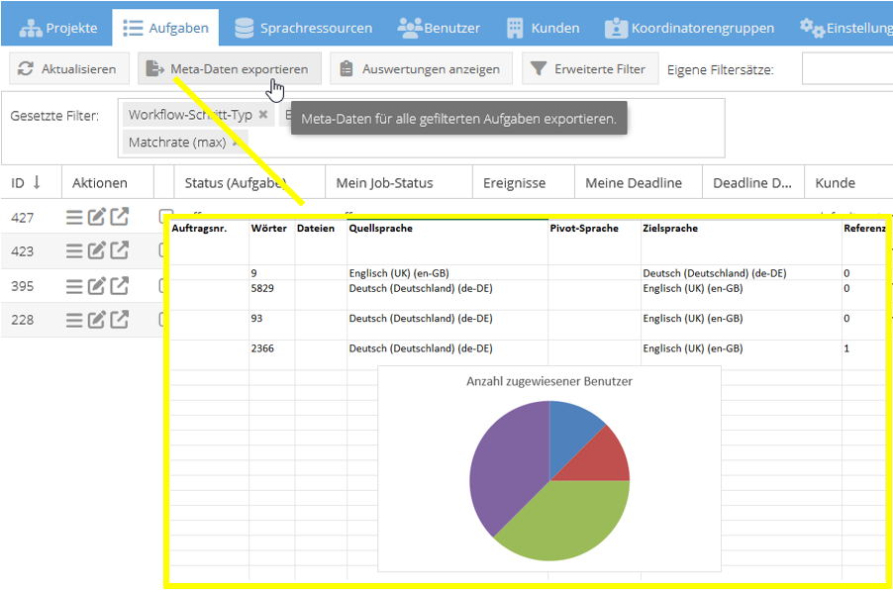Open the Sprachressourcen tab
The height and width of the screenshot is (590, 893).
tap(305, 28)
